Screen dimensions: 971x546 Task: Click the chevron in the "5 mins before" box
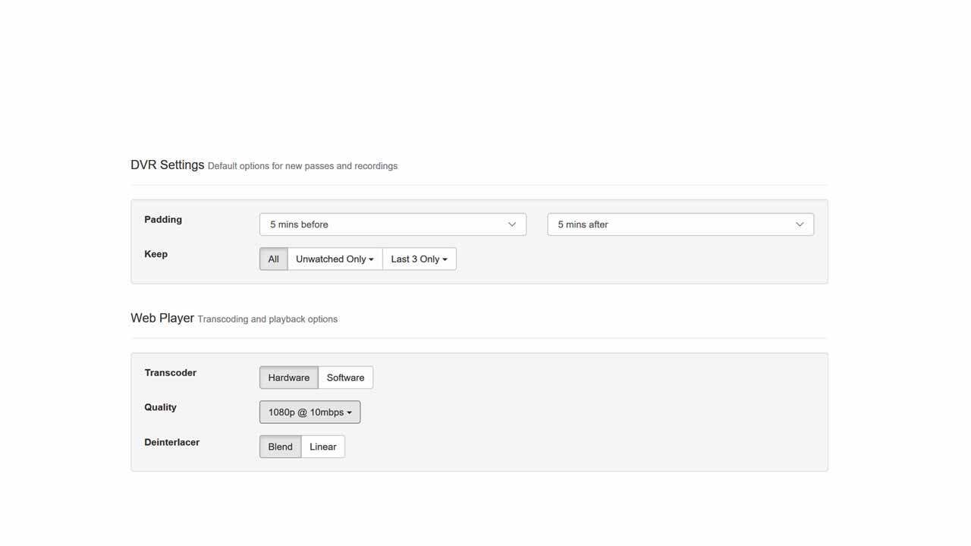511,224
